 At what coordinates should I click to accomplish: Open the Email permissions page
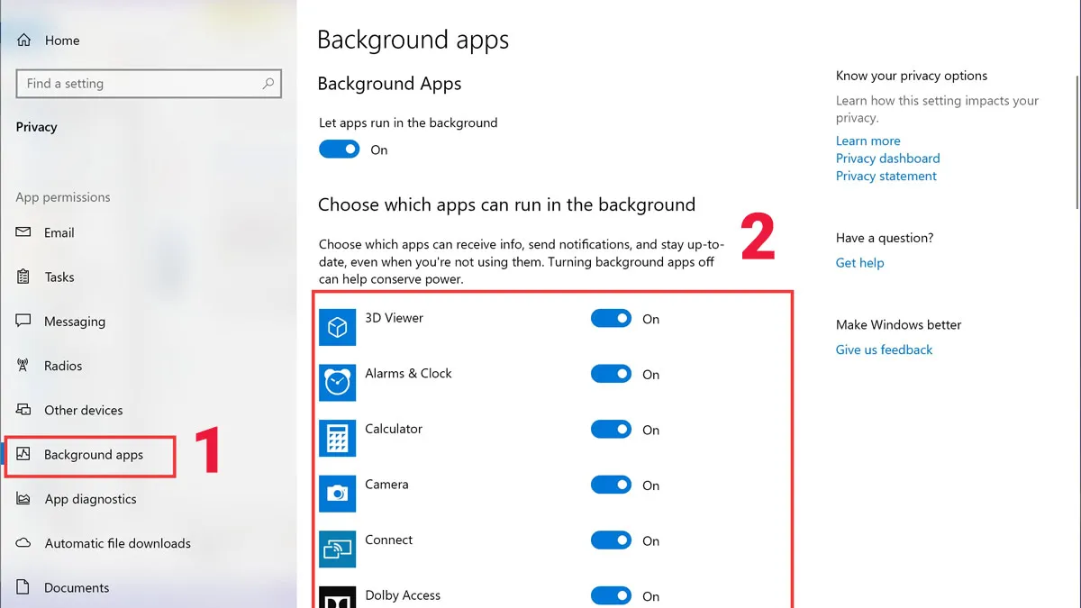tap(59, 232)
